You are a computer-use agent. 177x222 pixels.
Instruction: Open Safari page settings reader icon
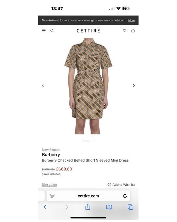(52, 196)
